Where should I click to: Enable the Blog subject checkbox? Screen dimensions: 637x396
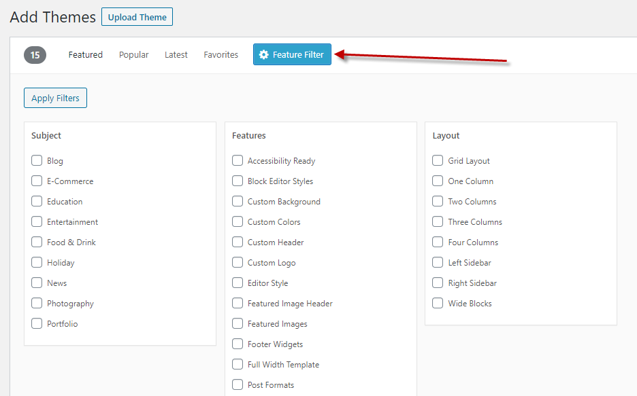(36, 160)
